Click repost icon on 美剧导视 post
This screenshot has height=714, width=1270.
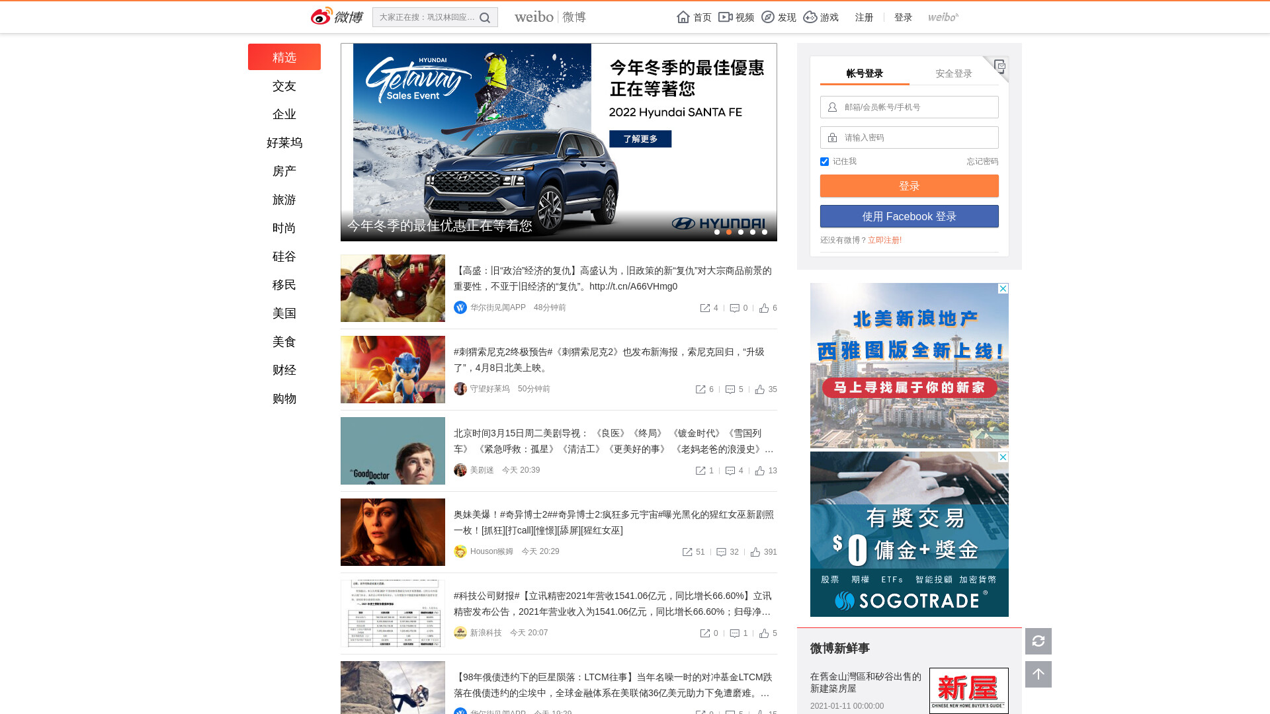(x=700, y=471)
